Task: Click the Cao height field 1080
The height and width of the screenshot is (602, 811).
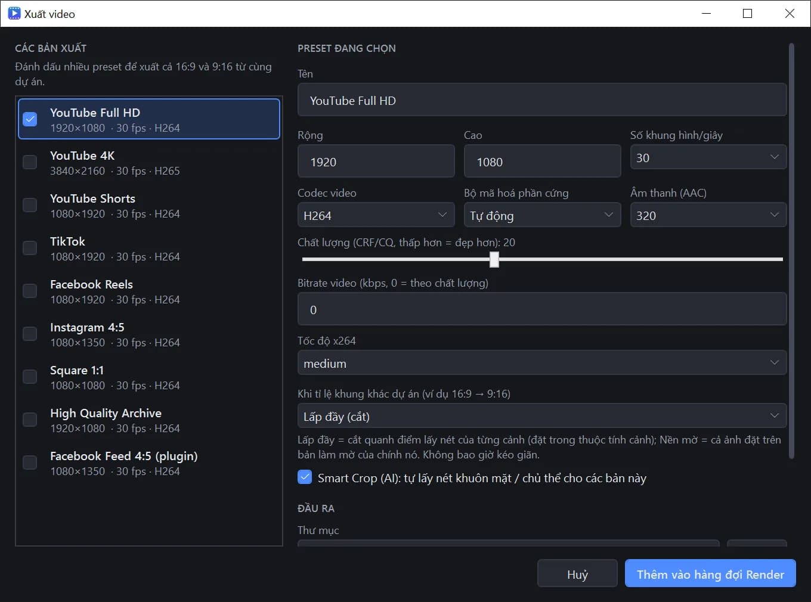Action: pos(542,162)
